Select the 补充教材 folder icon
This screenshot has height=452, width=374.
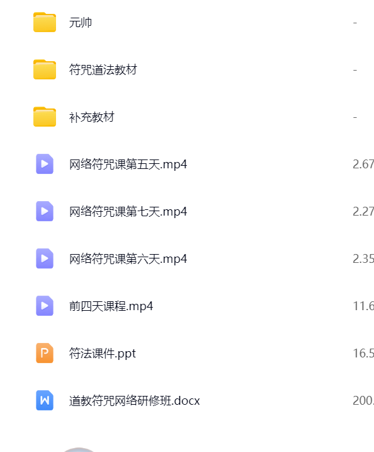tap(45, 117)
